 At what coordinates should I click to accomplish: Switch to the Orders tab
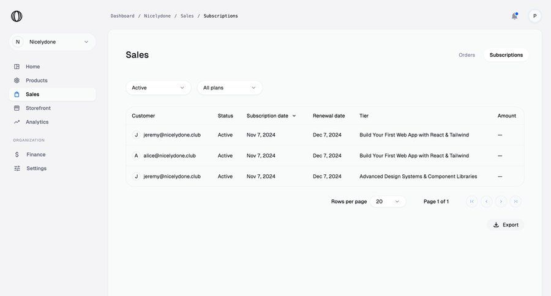(467, 55)
